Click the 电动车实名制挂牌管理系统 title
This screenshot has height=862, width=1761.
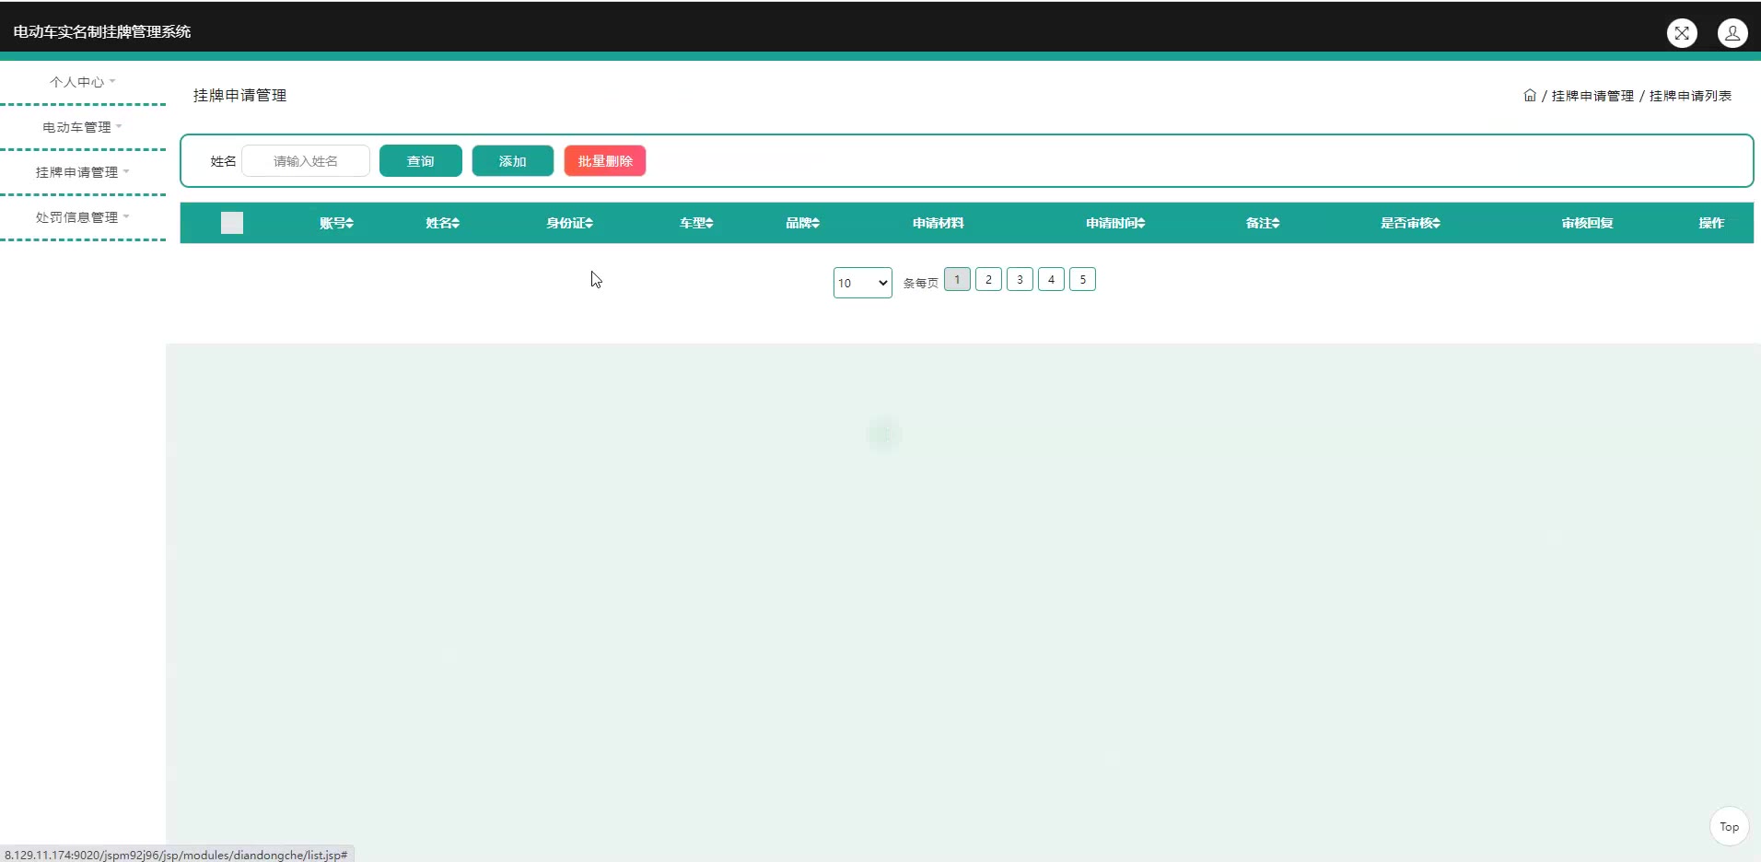click(102, 31)
